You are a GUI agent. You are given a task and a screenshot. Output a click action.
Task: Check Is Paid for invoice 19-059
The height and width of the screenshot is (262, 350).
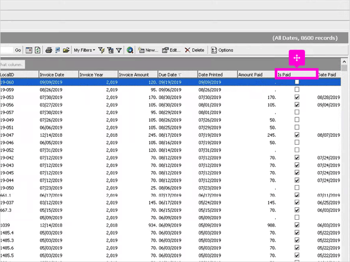(x=297, y=90)
